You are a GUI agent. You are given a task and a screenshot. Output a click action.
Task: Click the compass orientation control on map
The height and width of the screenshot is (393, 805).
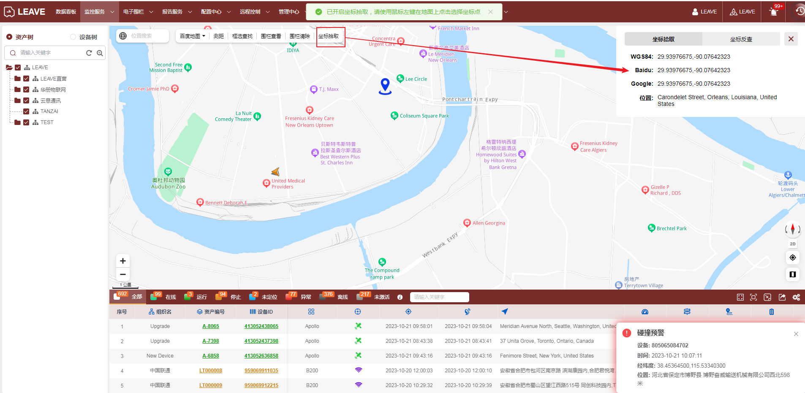point(792,229)
